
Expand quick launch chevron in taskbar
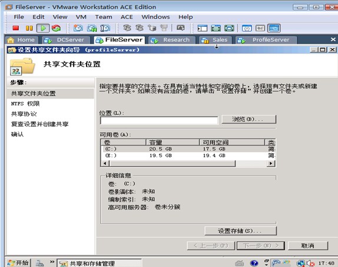[52, 262]
